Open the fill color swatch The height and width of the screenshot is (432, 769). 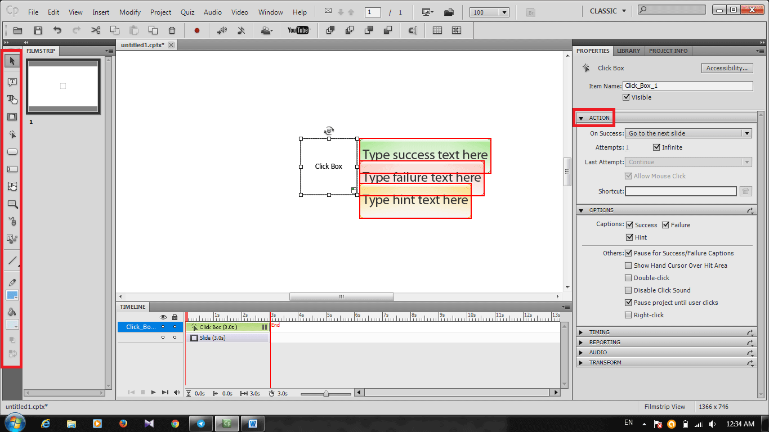pyautogui.click(x=12, y=325)
